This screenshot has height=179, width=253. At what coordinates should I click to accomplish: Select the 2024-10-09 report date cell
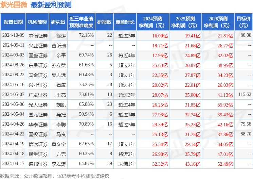13,35
